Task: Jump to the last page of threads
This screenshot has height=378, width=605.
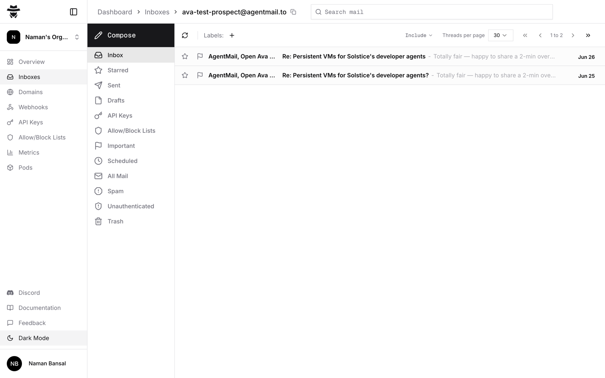Action: click(x=588, y=35)
